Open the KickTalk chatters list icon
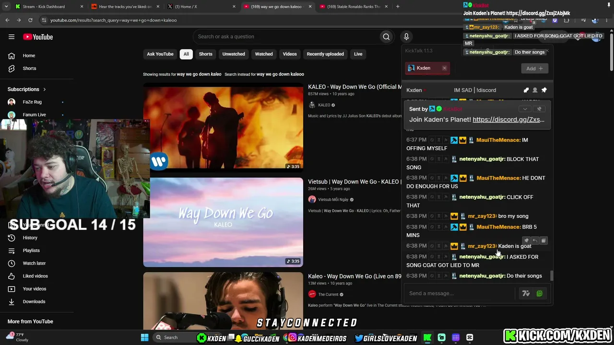This screenshot has height=345, width=614. point(535,90)
